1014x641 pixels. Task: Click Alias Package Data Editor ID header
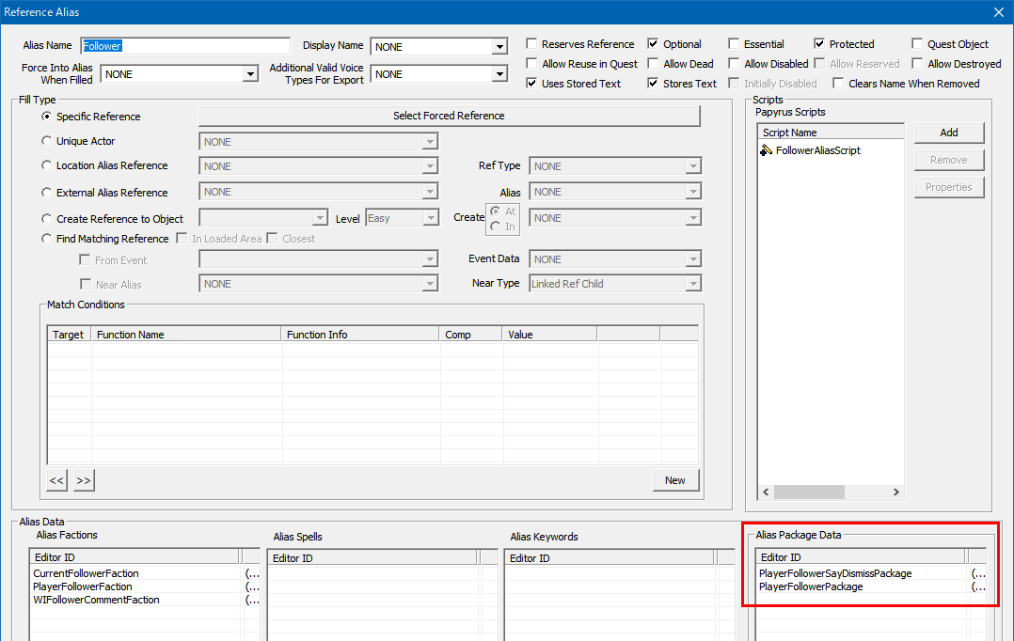pos(862,557)
